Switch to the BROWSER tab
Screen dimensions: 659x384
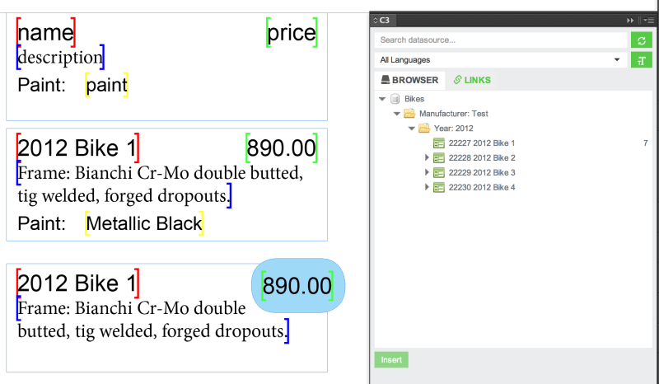click(409, 80)
